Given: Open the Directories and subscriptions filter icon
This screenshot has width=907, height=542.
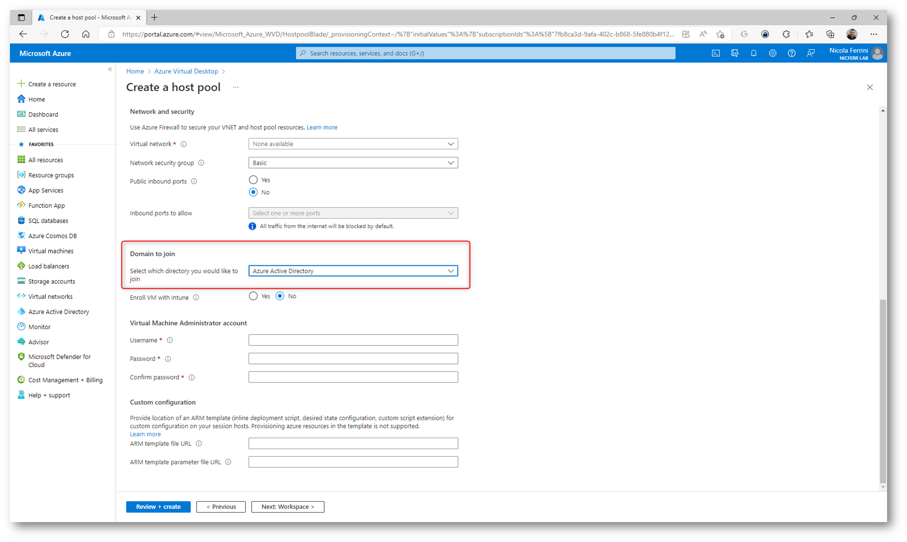Looking at the screenshot, I should pos(734,54).
